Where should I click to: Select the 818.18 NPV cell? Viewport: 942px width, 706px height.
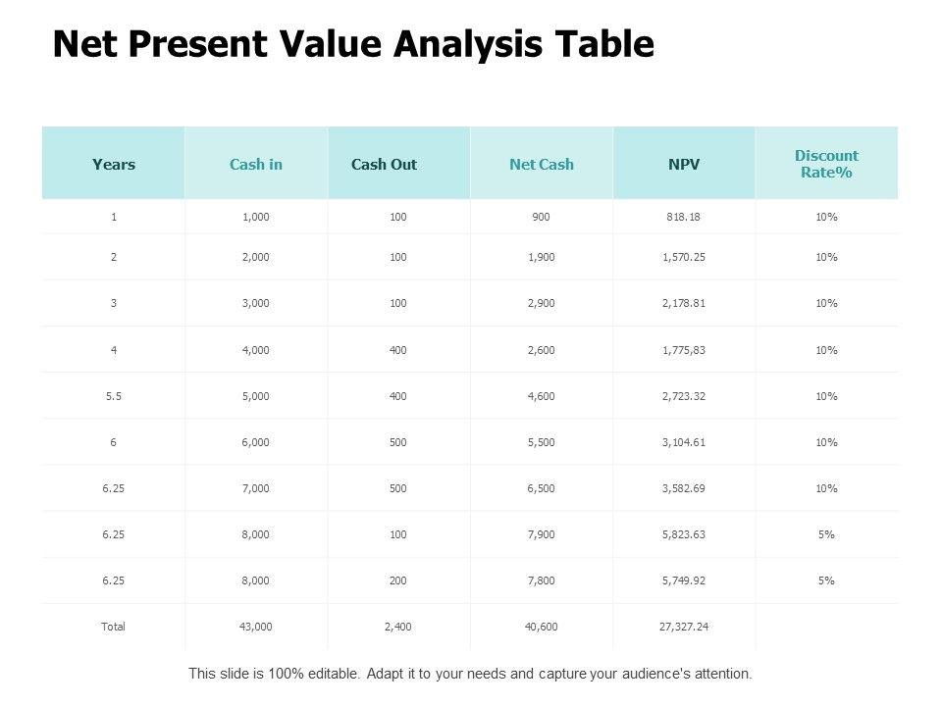(x=684, y=217)
